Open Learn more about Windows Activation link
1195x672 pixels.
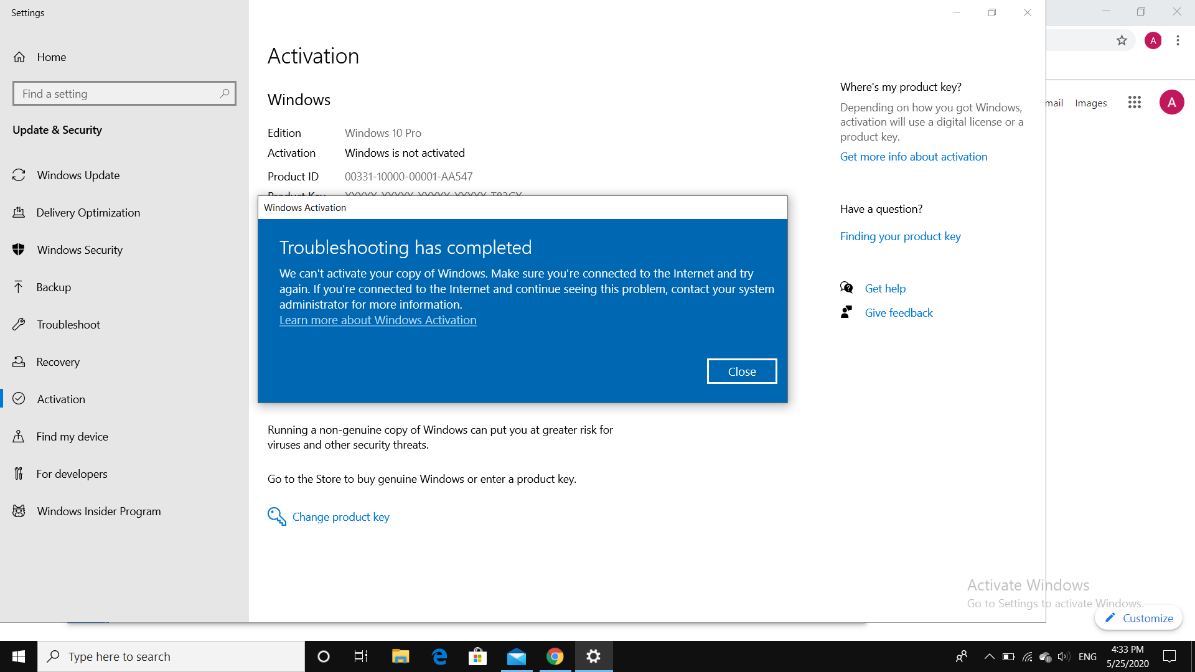point(378,320)
